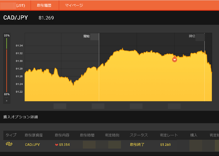Screen dimensions: 219x156
Task: Click the 締切 deadline label on chart
Action: [192, 36]
